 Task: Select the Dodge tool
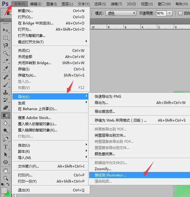(x=5, y=131)
